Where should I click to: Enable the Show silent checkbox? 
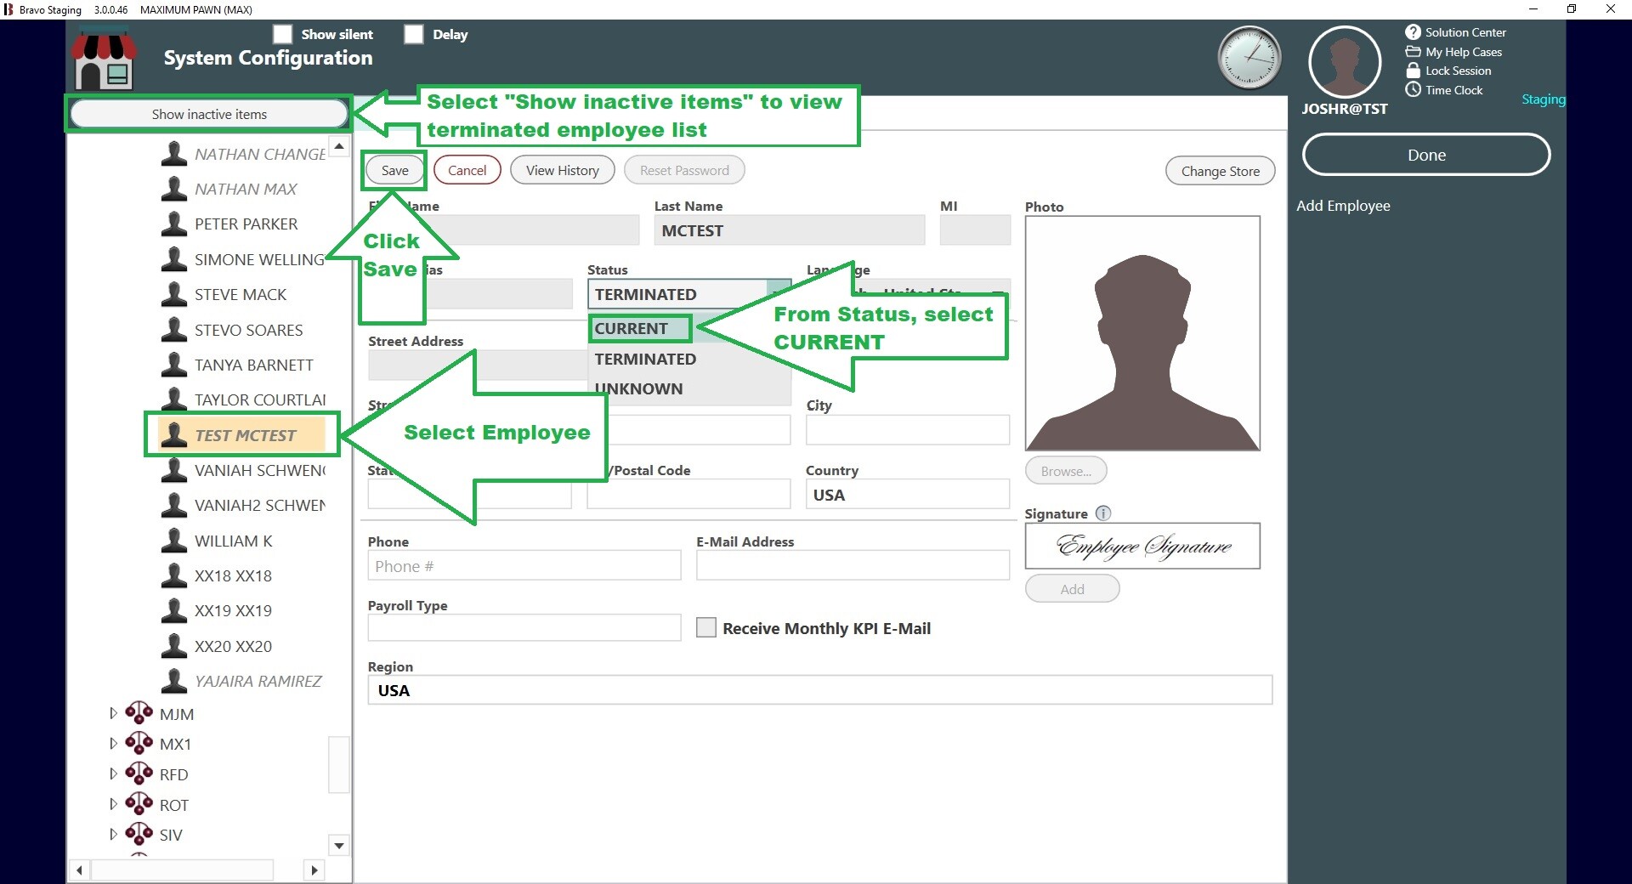tap(282, 34)
